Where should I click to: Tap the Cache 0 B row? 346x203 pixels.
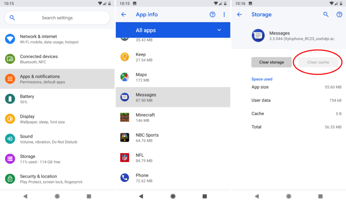296,114
